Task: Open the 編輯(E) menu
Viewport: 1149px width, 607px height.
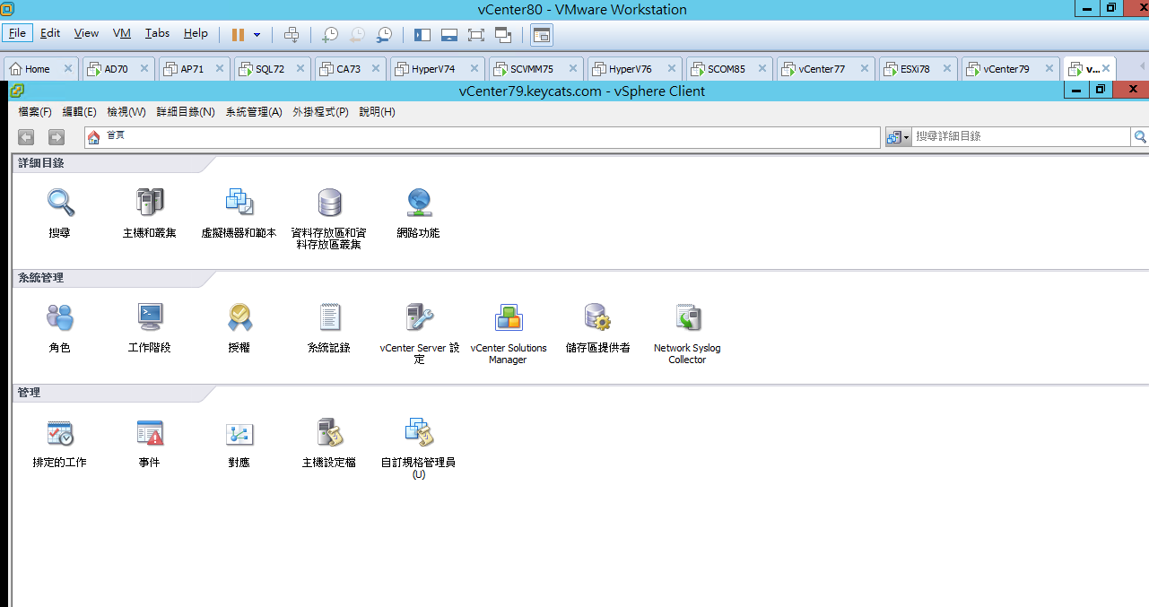Action: pos(79,112)
